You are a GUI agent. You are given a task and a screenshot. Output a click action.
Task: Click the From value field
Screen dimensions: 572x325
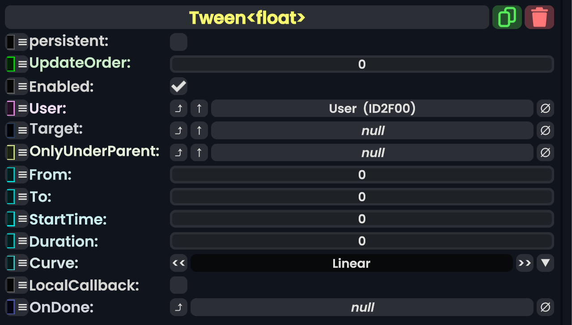pos(362,175)
